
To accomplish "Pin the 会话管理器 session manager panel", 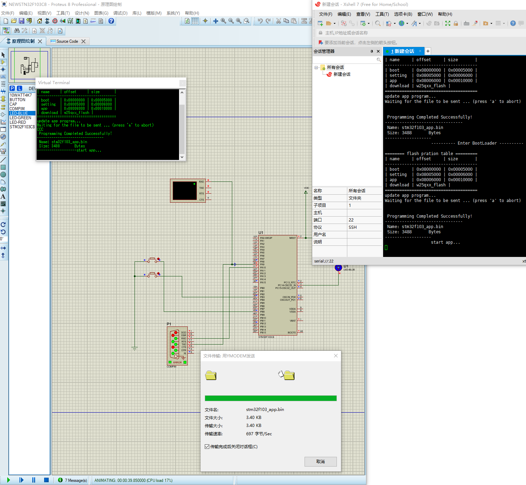I will [x=372, y=51].
